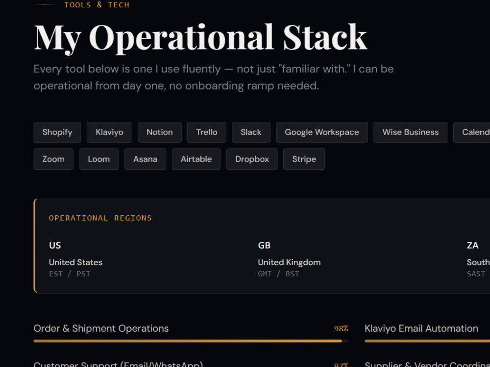Click the 'GB' region code
The width and height of the screenshot is (490, 367).
pyautogui.click(x=264, y=245)
